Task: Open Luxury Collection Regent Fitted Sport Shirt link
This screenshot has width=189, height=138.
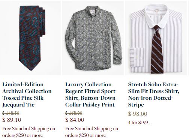Action: [90, 94]
